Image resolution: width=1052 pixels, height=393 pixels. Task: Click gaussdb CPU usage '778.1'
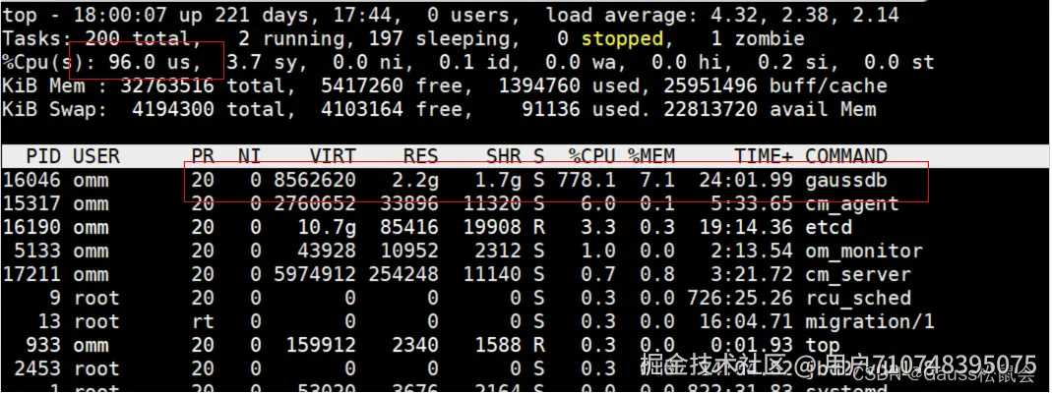[587, 180]
